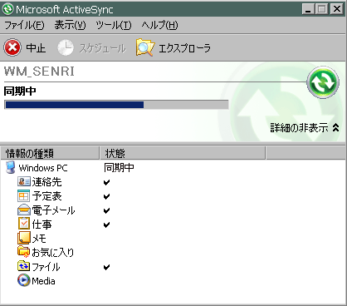Click the お気に入り favorites folder icon

[x=24, y=252]
